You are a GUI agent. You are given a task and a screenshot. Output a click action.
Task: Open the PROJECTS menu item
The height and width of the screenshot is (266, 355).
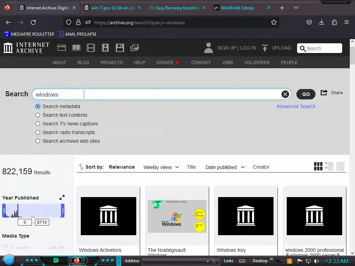tap(111, 62)
